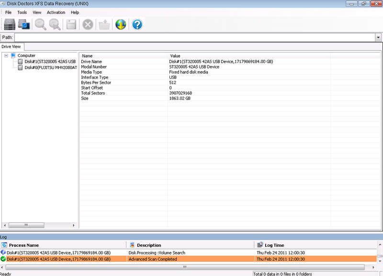The width and height of the screenshot is (383, 276).
Task: Click the floppy disk save icon
Action: 71,24
